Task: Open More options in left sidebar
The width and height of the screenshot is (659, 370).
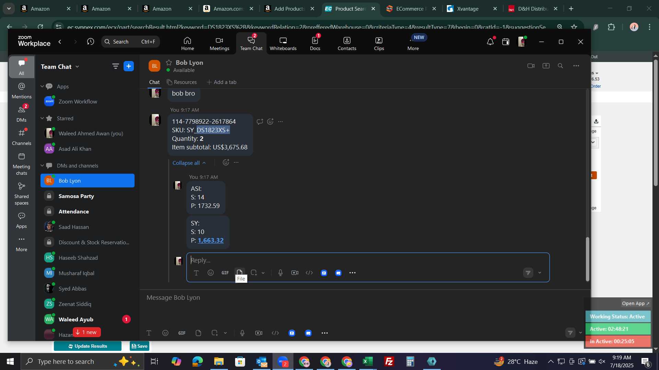Action: click(x=21, y=244)
